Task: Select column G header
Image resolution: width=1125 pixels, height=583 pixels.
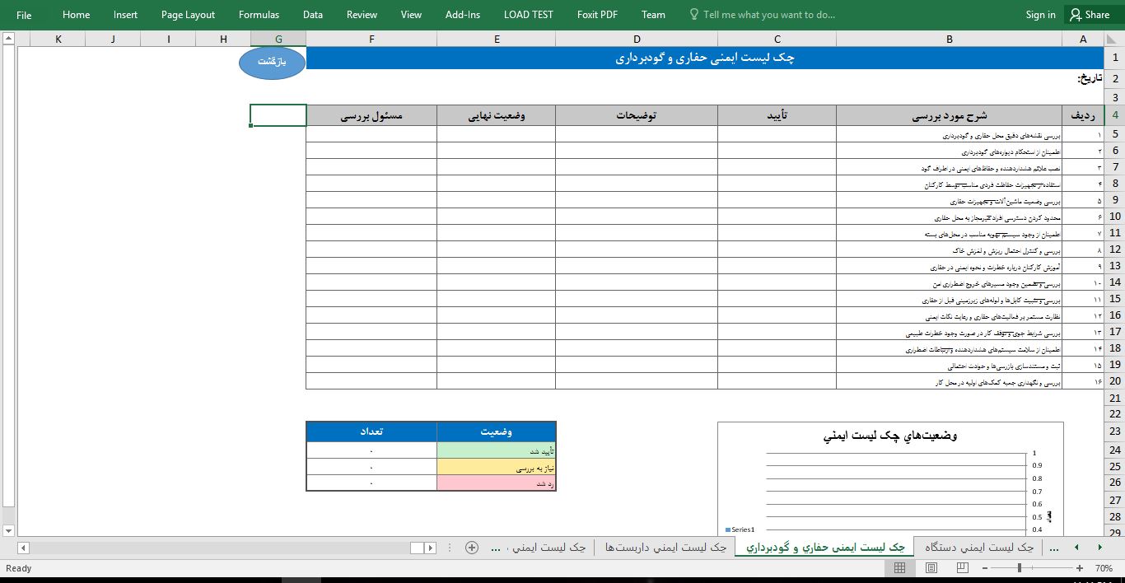Action: [x=278, y=39]
